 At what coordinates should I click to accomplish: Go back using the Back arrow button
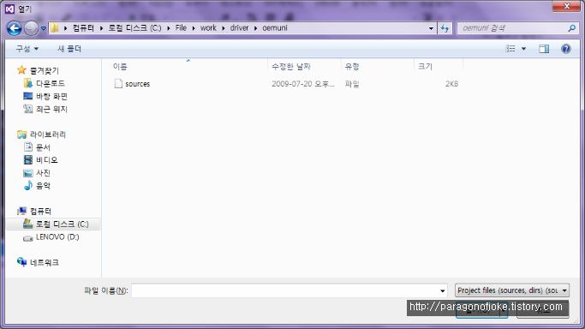coord(15,28)
